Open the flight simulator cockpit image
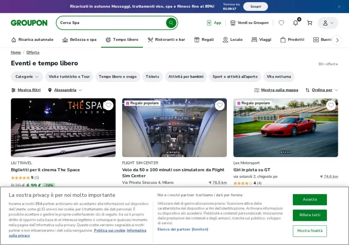 [x=174, y=128]
